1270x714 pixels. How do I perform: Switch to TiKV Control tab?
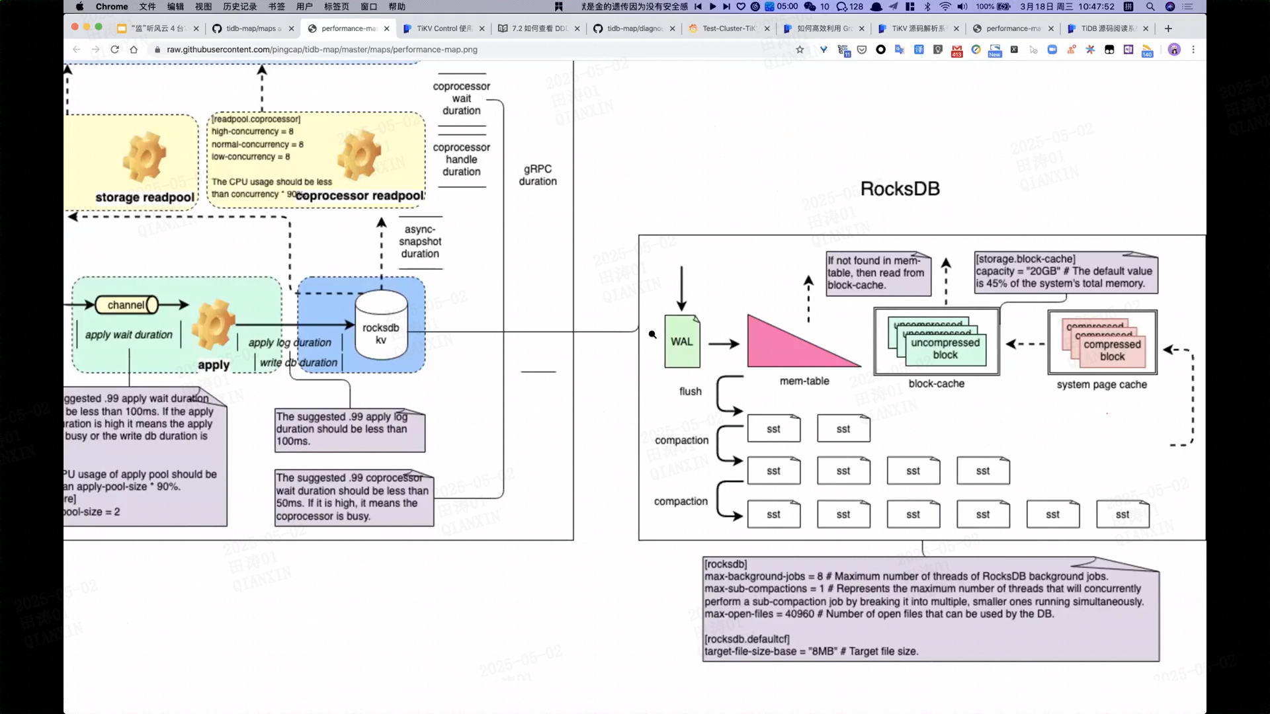pyautogui.click(x=442, y=28)
